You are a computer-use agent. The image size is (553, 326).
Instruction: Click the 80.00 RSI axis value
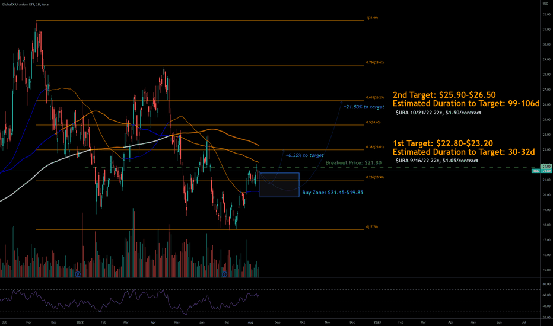547,284
